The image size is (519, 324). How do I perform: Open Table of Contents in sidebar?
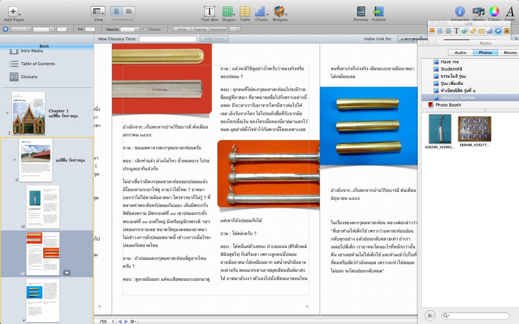(x=38, y=64)
